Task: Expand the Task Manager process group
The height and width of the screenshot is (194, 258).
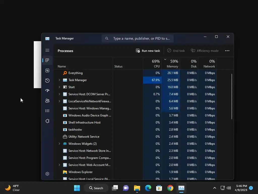Action: (x=59, y=80)
